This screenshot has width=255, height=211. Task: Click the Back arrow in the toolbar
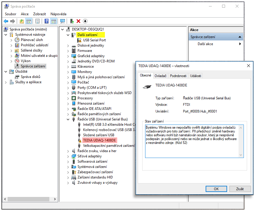6,21
